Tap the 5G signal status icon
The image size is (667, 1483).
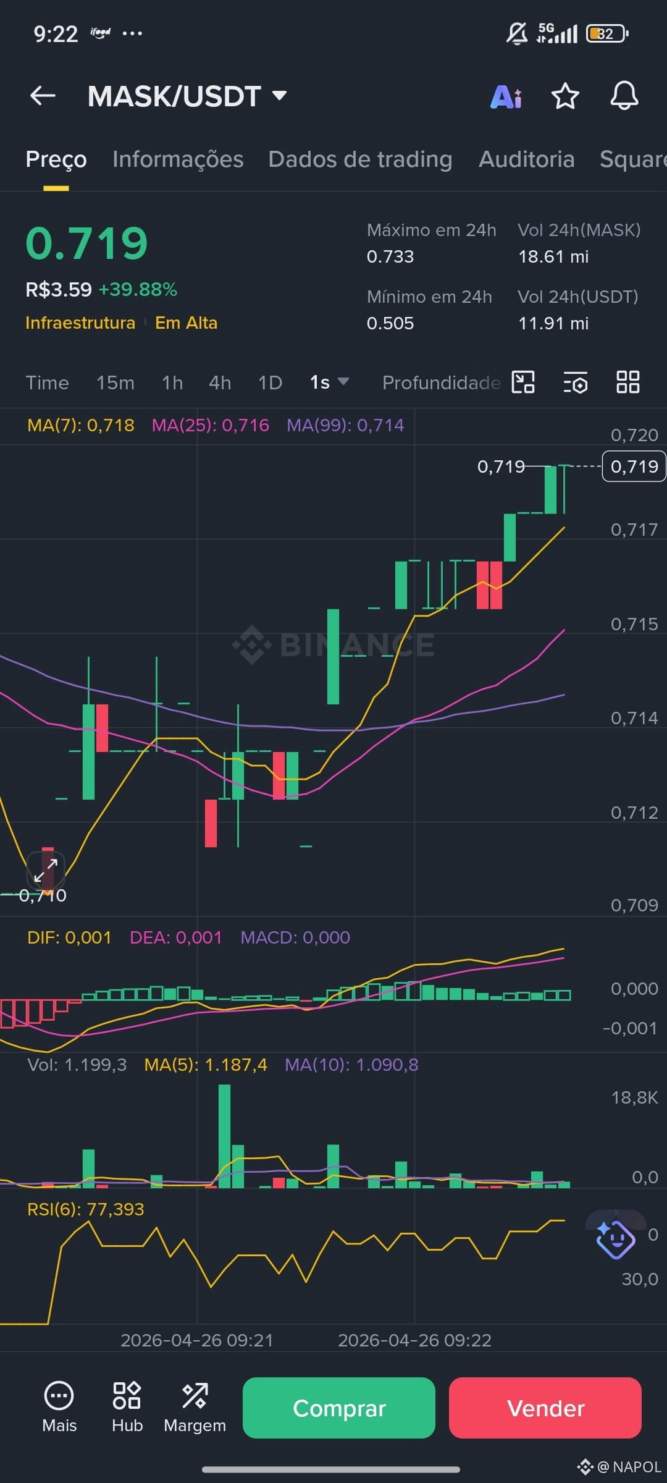[557, 33]
